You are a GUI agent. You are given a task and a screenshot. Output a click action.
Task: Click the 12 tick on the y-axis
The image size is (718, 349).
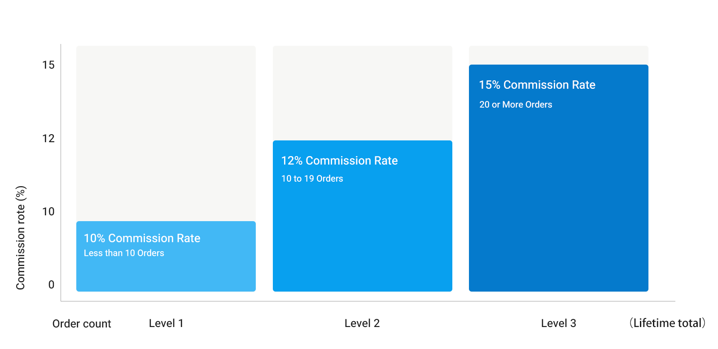(x=48, y=139)
